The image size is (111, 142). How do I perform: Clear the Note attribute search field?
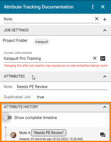tap(97, 19)
